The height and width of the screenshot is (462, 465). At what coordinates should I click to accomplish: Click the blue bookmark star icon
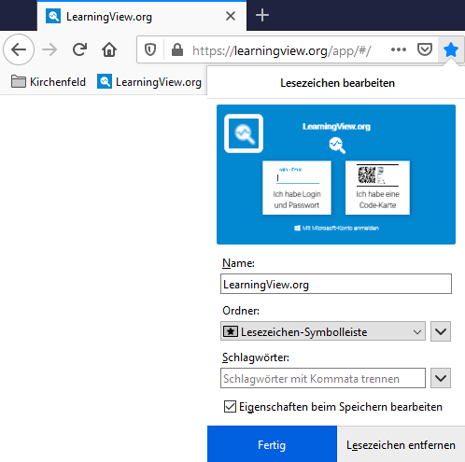tap(451, 49)
